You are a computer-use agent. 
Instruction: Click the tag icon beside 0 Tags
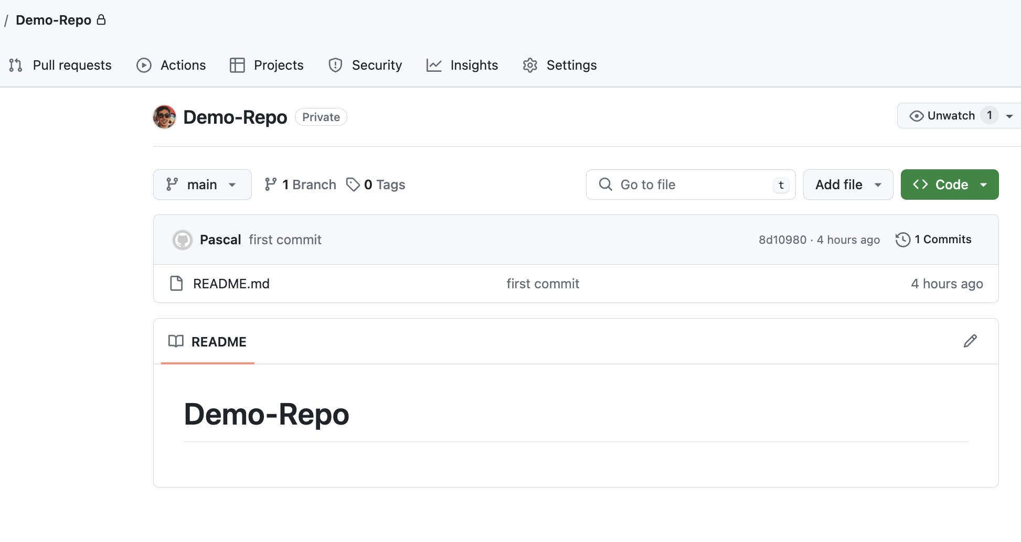(x=353, y=185)
